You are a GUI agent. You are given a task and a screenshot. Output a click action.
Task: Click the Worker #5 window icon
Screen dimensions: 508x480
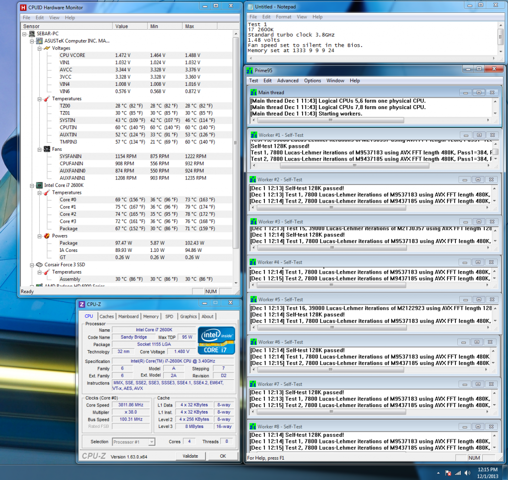click(254, 300)
